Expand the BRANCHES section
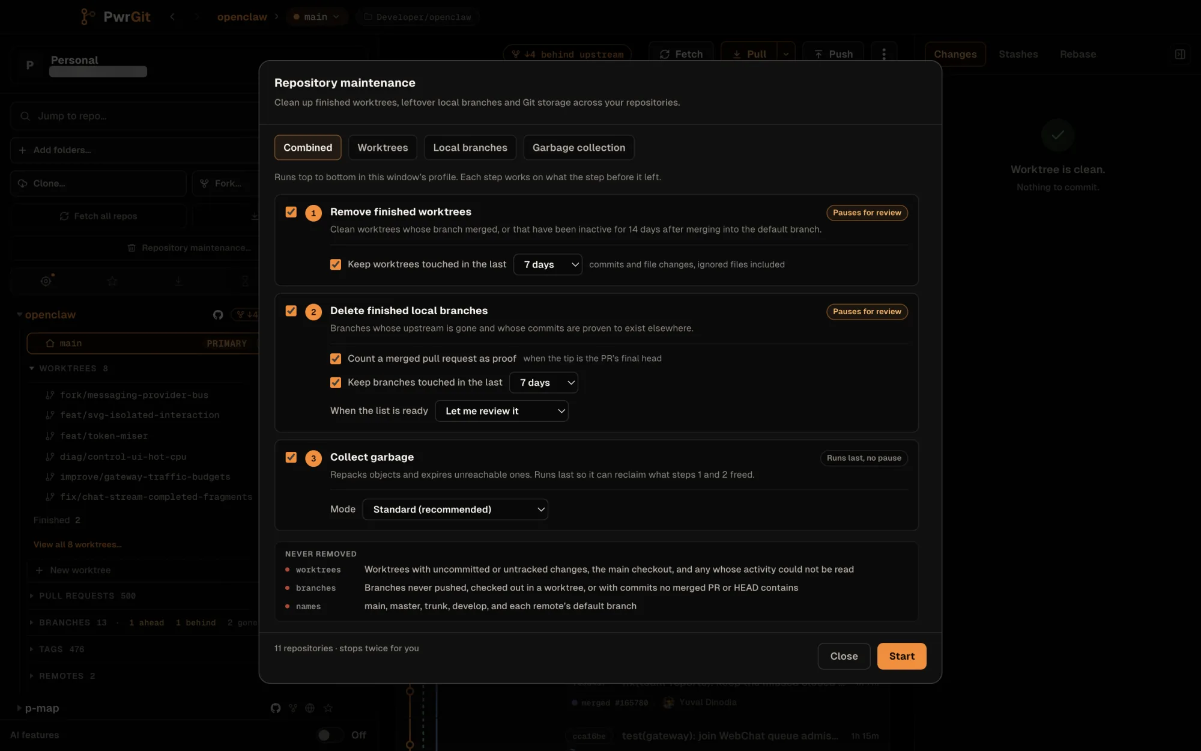1201x751 pixels. [32, 623]
